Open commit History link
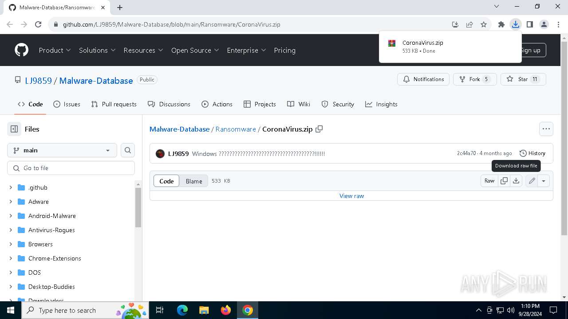The image size is (568, 319). [x=532, y=153]
